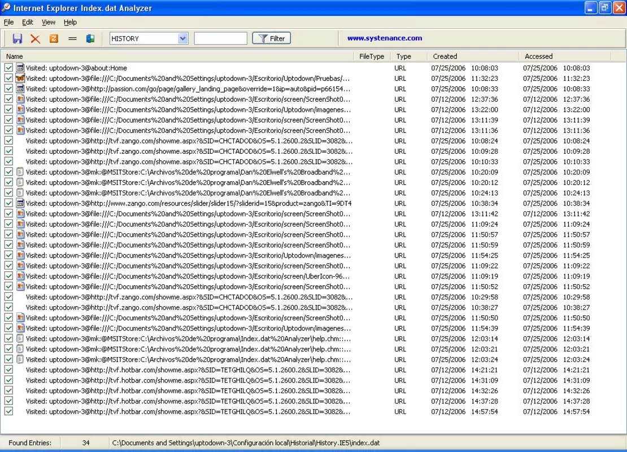Click document icon of the 10:24:13 entry
The width and height of the screenshot is (627, 452).
[x=20, y=193]
